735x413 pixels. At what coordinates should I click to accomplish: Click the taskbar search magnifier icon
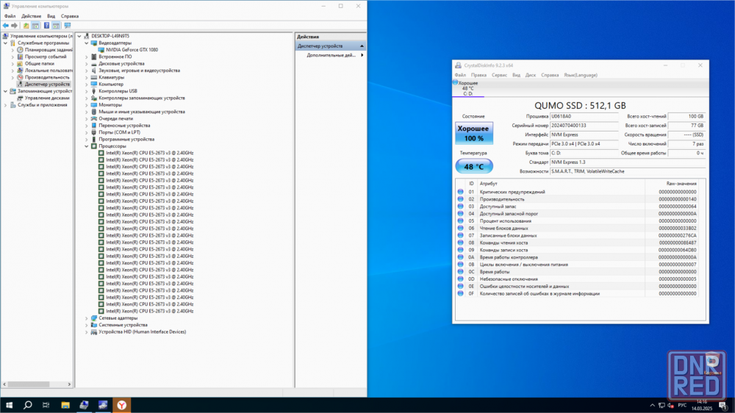click(28, 405)
